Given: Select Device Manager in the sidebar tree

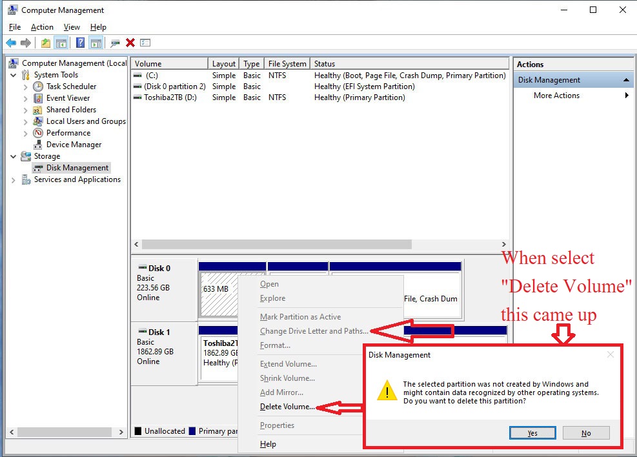Looking at the screenshot, I should pos(72,144).
